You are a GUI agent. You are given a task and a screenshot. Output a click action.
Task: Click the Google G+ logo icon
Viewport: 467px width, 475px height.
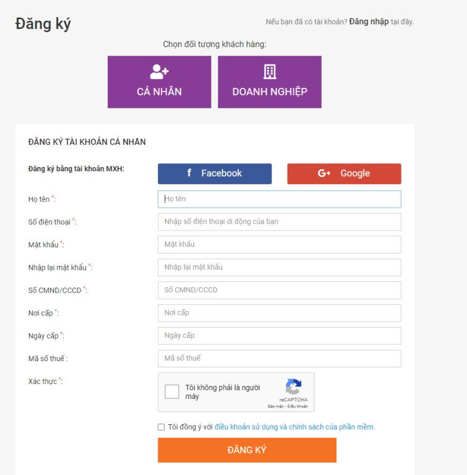pos(324,173)
